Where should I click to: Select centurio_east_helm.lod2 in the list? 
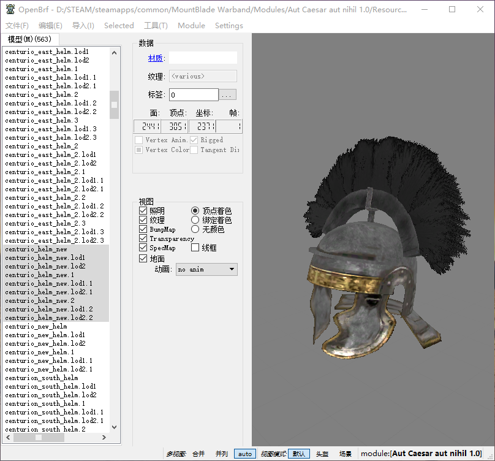(47, 60)
